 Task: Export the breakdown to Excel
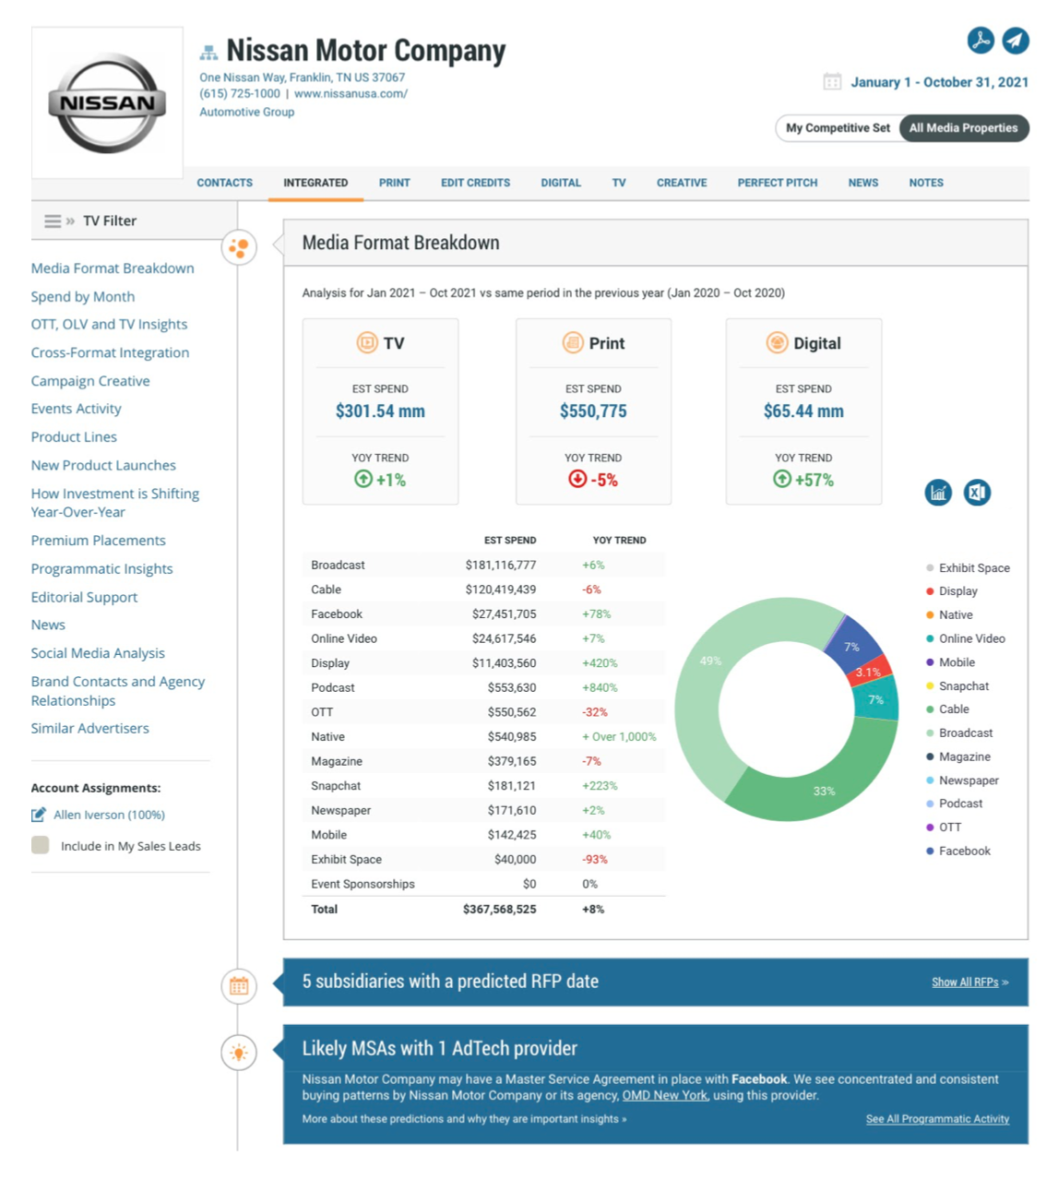click(977, 493)
